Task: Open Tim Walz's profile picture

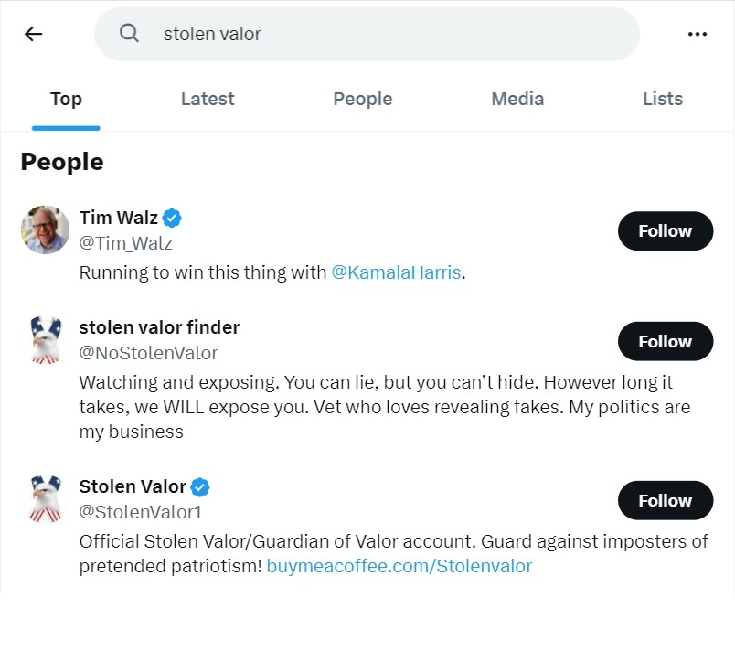Action: click(45, 229)
